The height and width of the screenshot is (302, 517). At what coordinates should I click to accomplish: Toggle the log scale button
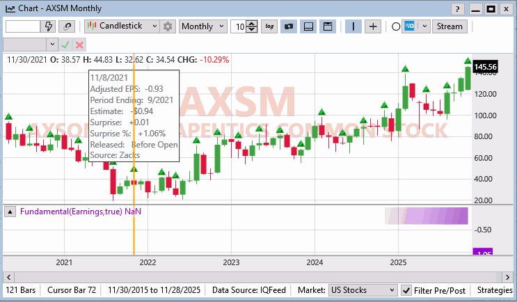click(269, 26)
